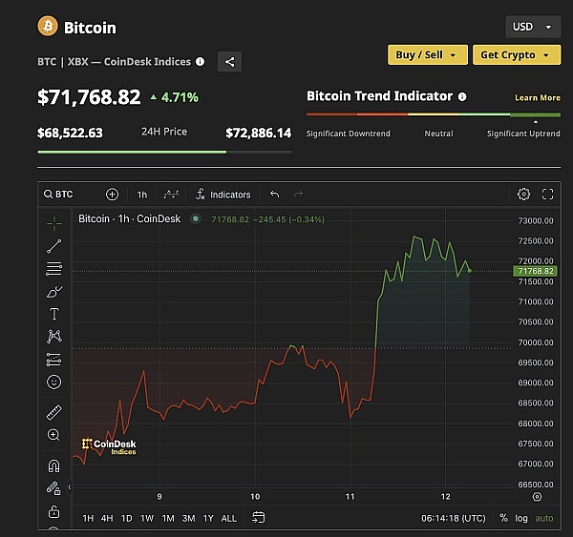Expand the Get Crypto dropdown
Screen dimensions: 573x537
point(517,54)
